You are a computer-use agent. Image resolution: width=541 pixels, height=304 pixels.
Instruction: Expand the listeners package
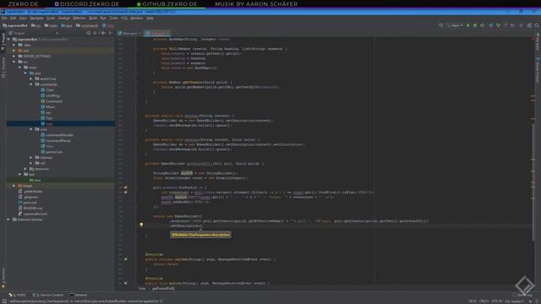(x=31, y=158)
